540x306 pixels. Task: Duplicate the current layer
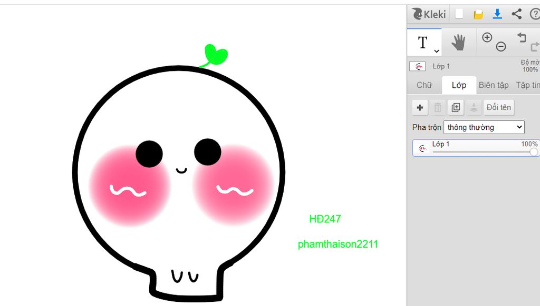(456, 107)
